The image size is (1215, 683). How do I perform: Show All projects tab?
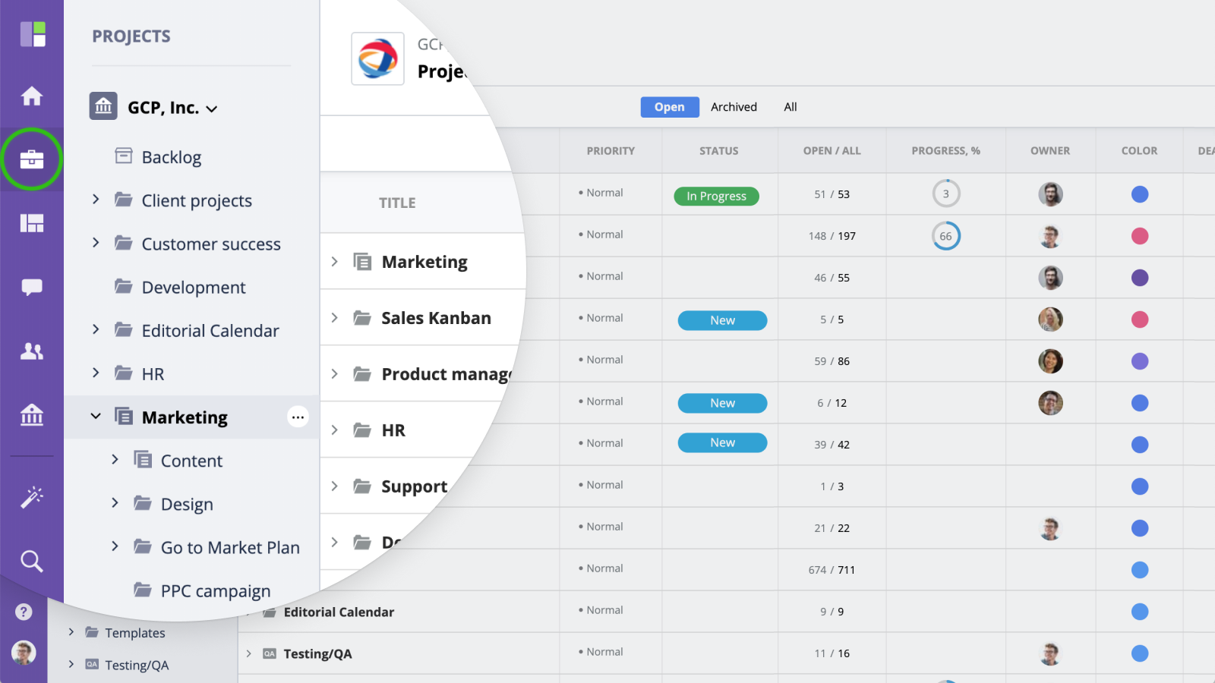pos(790,107)
